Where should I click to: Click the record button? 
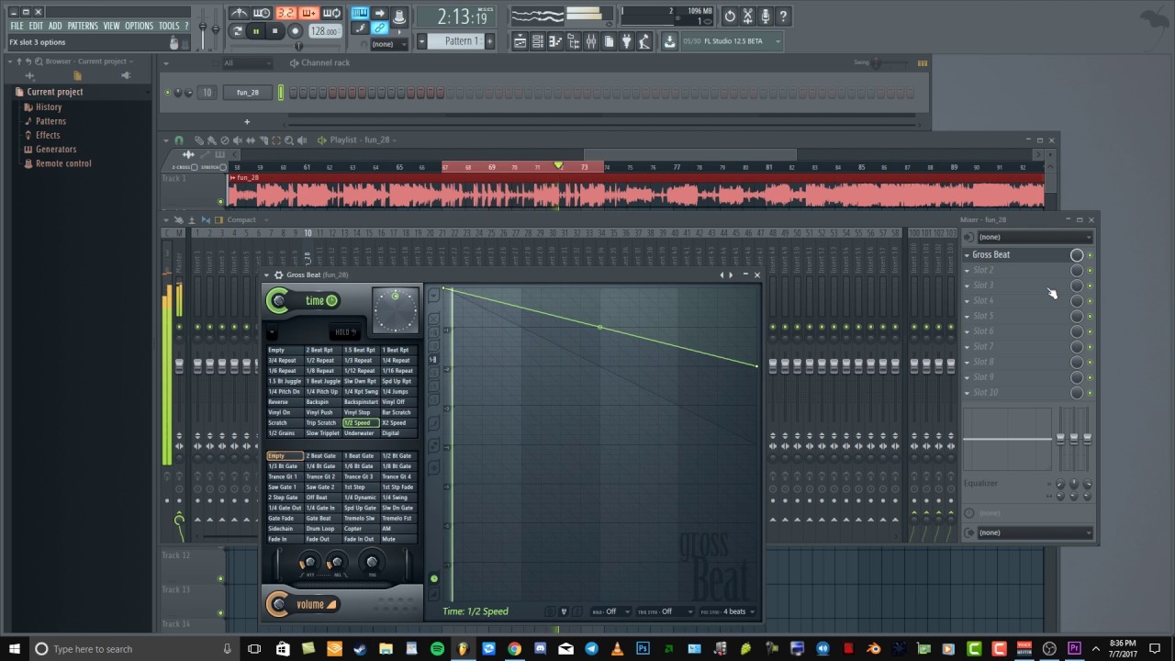(296, 31)
